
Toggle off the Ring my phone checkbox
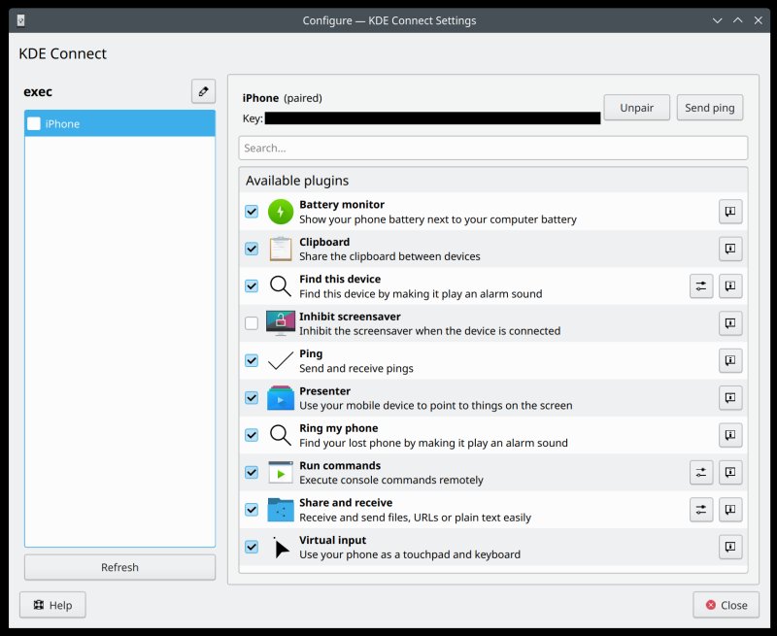[x=252, y=435]
